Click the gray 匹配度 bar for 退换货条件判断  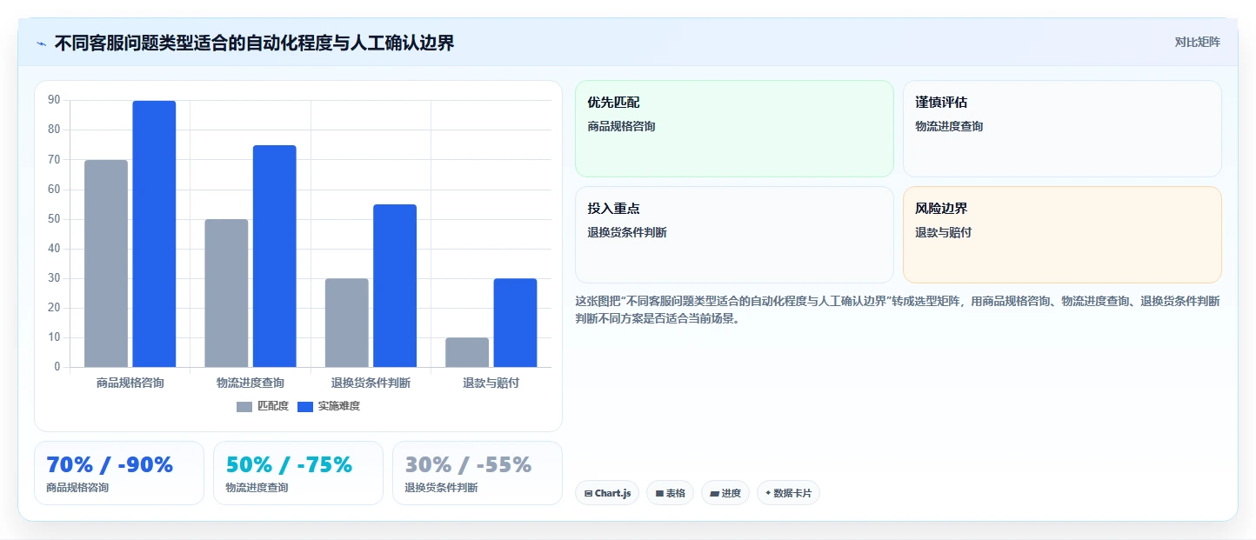tap(347, 323)
